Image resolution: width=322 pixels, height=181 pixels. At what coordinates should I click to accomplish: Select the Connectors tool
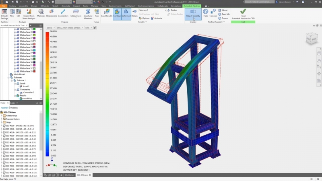(63, 13)
